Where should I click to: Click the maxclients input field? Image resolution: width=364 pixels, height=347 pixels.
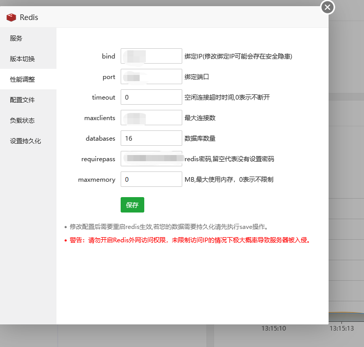[x=151, y=118]
